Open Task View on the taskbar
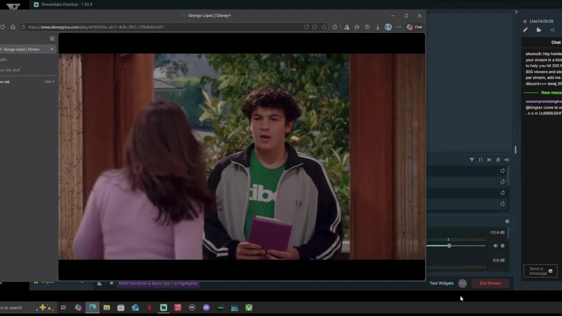 [x=63, y=308]
